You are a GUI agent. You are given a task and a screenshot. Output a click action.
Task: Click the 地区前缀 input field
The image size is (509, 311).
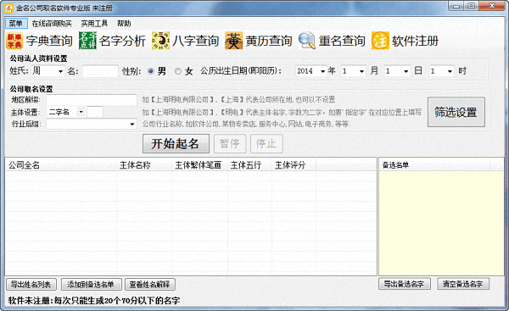coord(92,99)
